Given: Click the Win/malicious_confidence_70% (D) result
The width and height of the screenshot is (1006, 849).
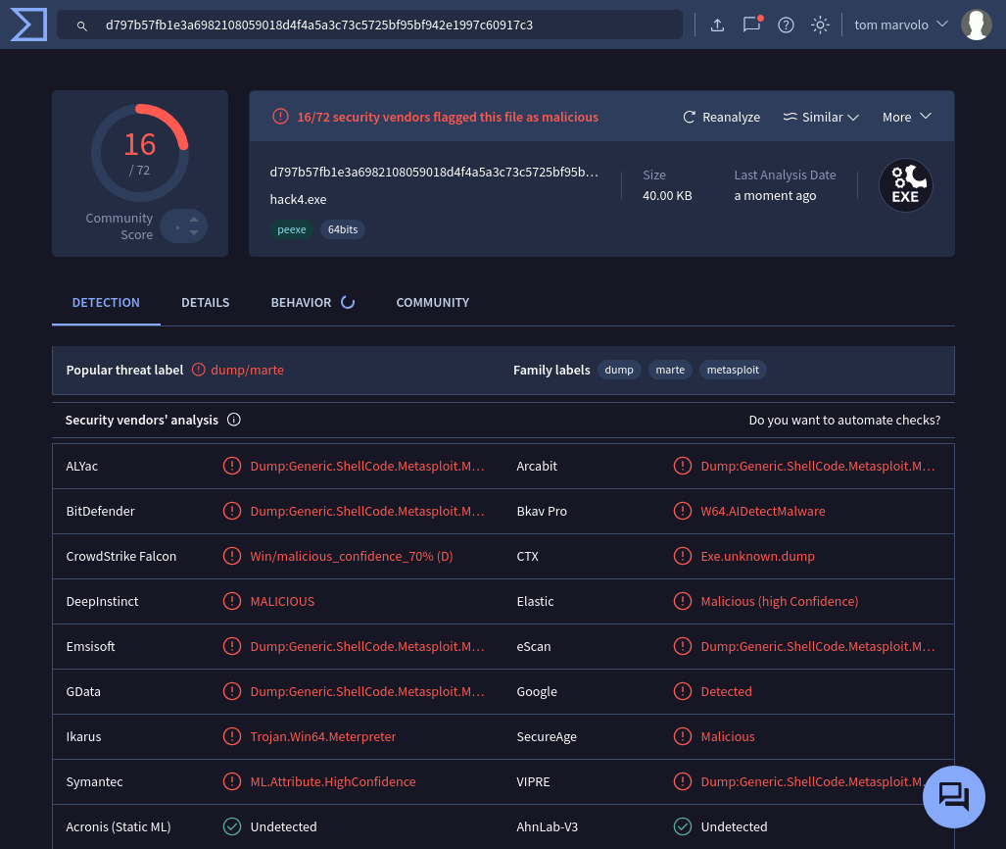Looking at the screenshot, I should 352,556.
